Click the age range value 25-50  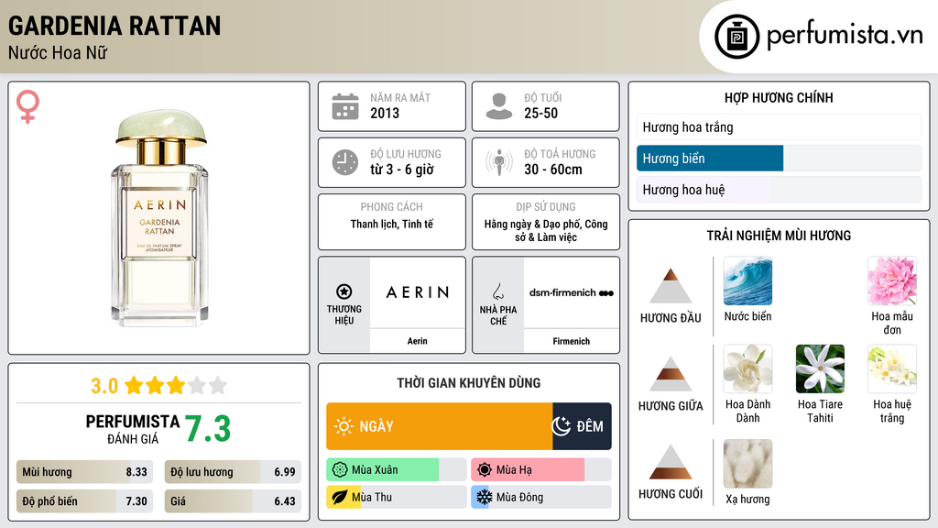point(540,113)
